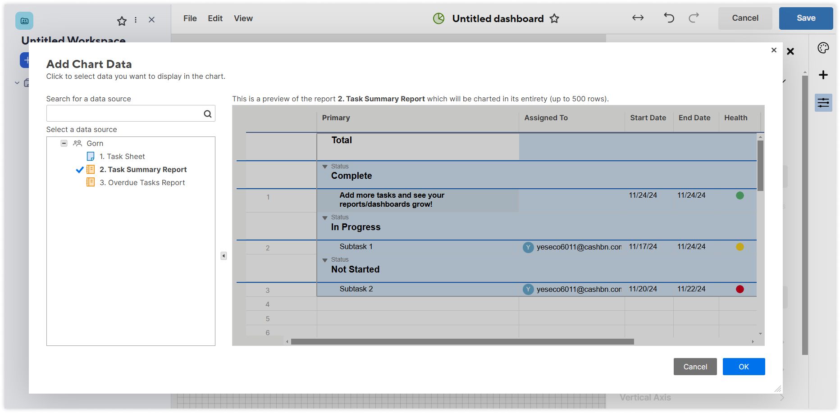This screenshot has height=413, width=840.
Task: Click the 11/17/24 start date cell
Action: click(x=649, y=247)
